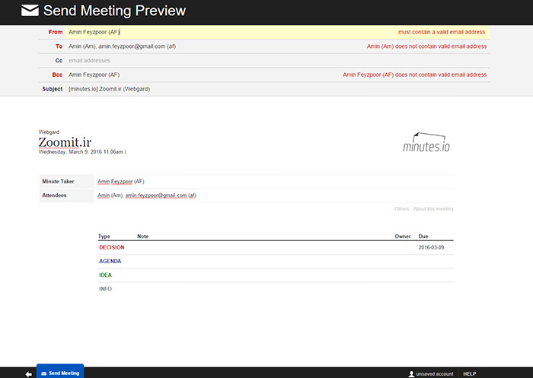The width and height of the screenshot is (533, 378).
Task: Click the Minute Taker label
Action: (58, 182)
